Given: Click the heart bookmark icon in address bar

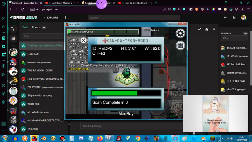Looking at the screenshot, I should point(184,9).
